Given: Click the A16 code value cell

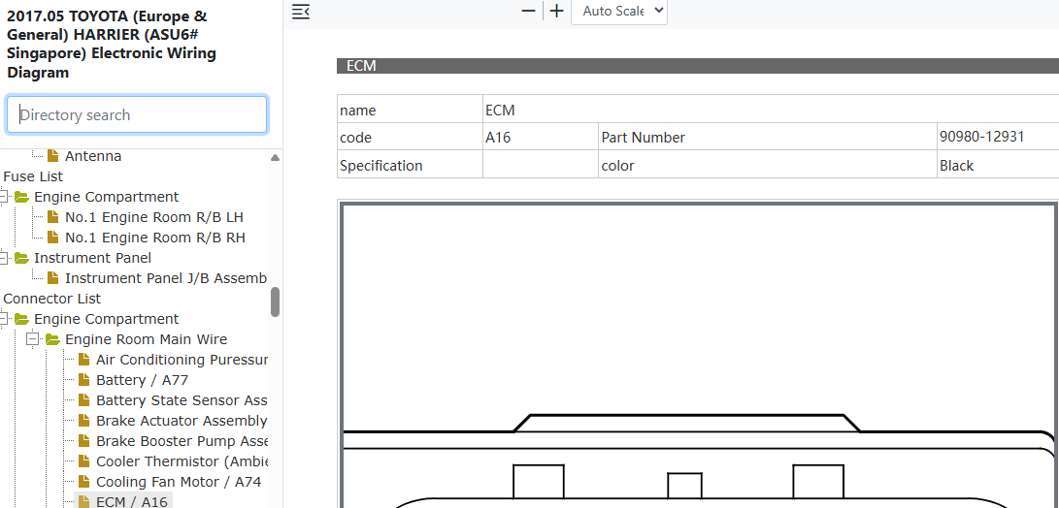Looking at the screenshot, I should click(x=541, y=137).
